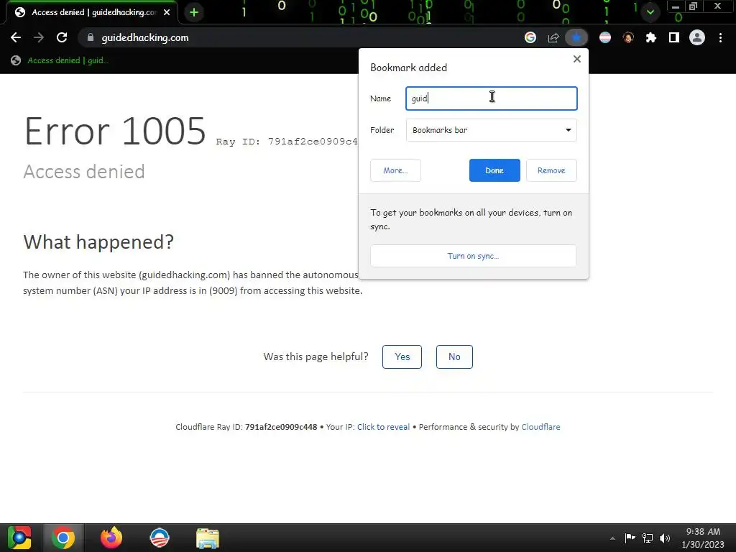Share this page via share icon
This screenshot has width=736, height=552.
pos(553,37)
